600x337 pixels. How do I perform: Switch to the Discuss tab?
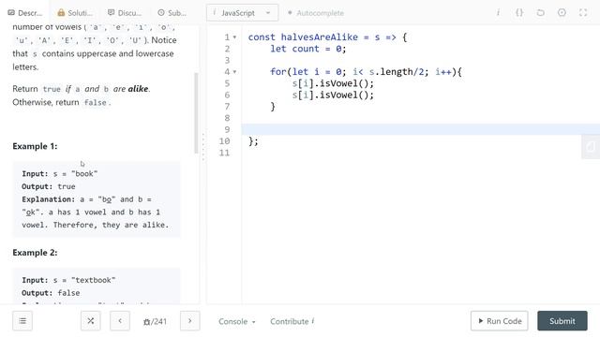pyautogui.click(x=125, y=13)
